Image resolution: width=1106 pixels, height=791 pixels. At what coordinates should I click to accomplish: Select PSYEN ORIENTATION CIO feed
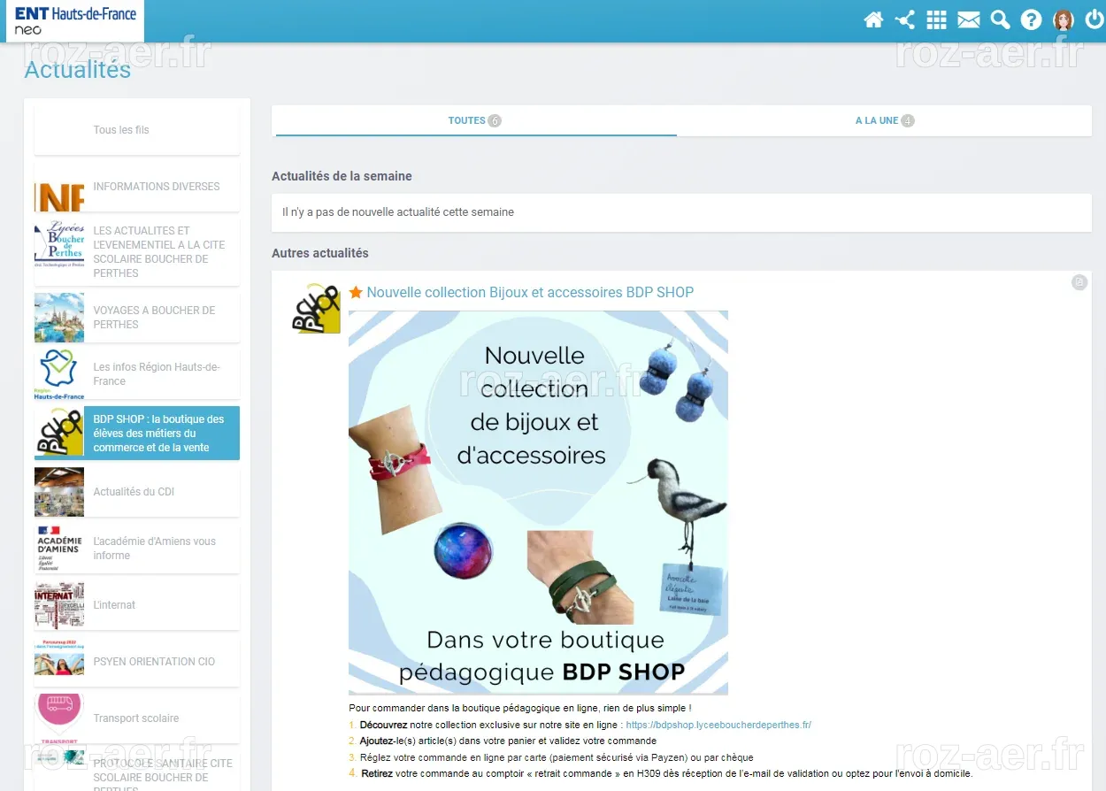click(137, 662)
